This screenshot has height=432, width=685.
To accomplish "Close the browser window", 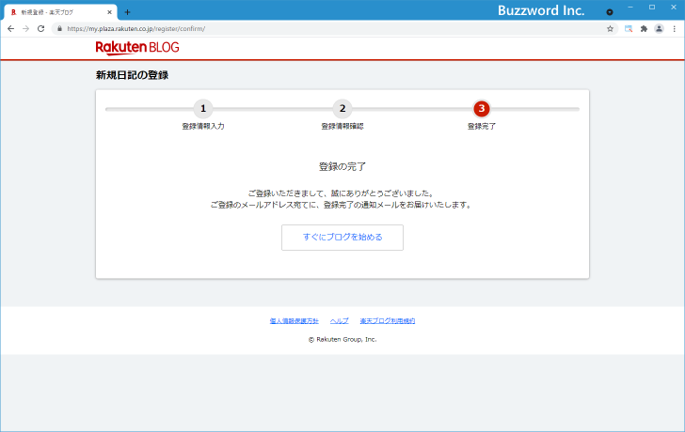I will point(673,8).
